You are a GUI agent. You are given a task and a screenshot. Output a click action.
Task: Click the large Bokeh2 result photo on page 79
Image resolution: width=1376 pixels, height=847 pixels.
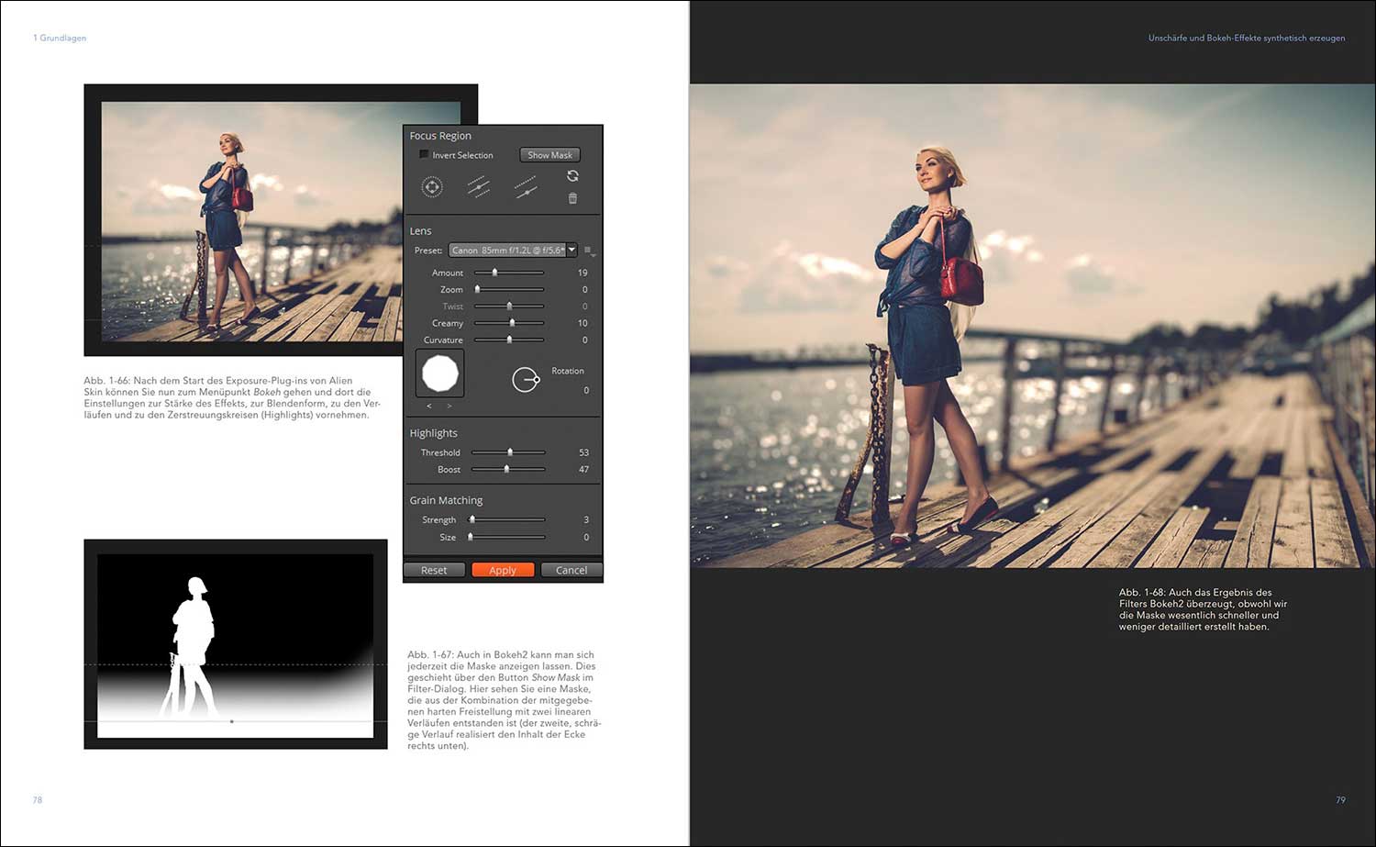click(x=1033, y=326)
